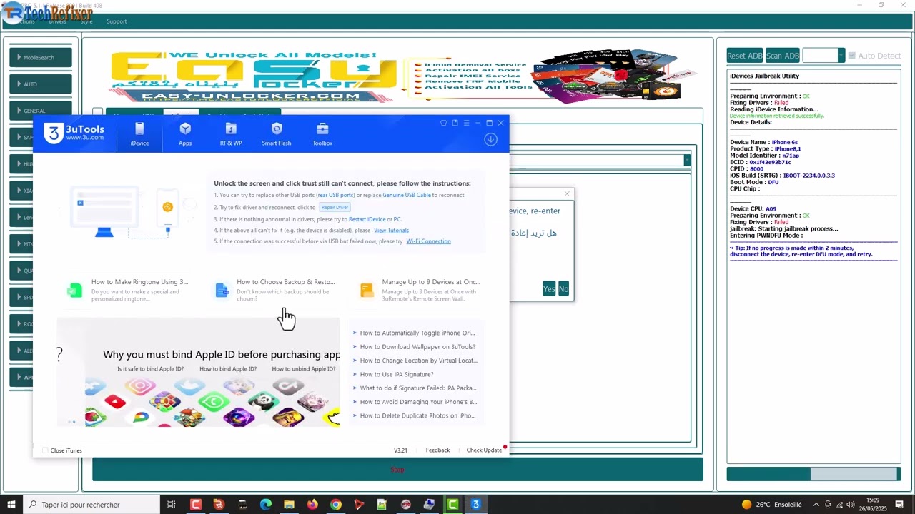The image size is (915, 514).
Task: Open 'How to Use IPA Signature?' article
Action: click(x=396, y=374)
